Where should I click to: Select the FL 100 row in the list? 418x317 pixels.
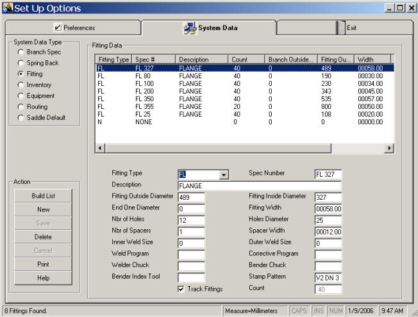tap(245, 84)
